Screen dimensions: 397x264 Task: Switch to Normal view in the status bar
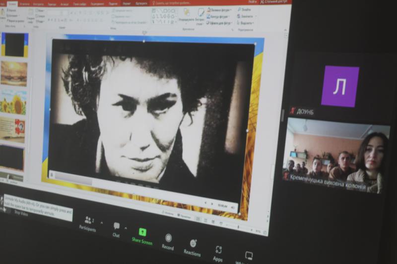pos(198,219)
